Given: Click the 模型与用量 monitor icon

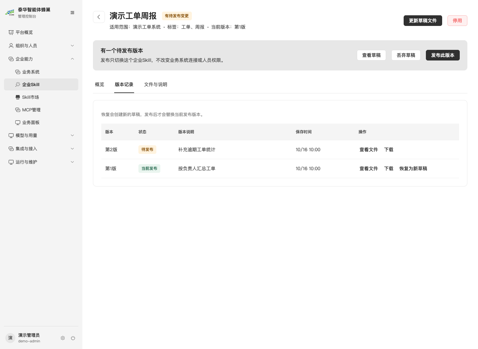Looking at the screenshot, I should [x=11, y=135].
